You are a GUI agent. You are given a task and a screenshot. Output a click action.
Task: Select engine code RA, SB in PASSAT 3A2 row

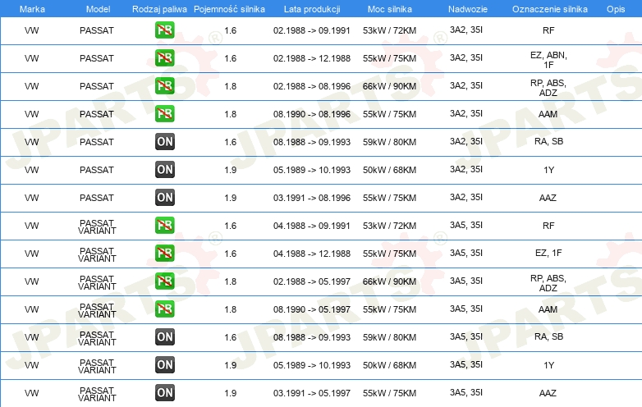point(548,141)
